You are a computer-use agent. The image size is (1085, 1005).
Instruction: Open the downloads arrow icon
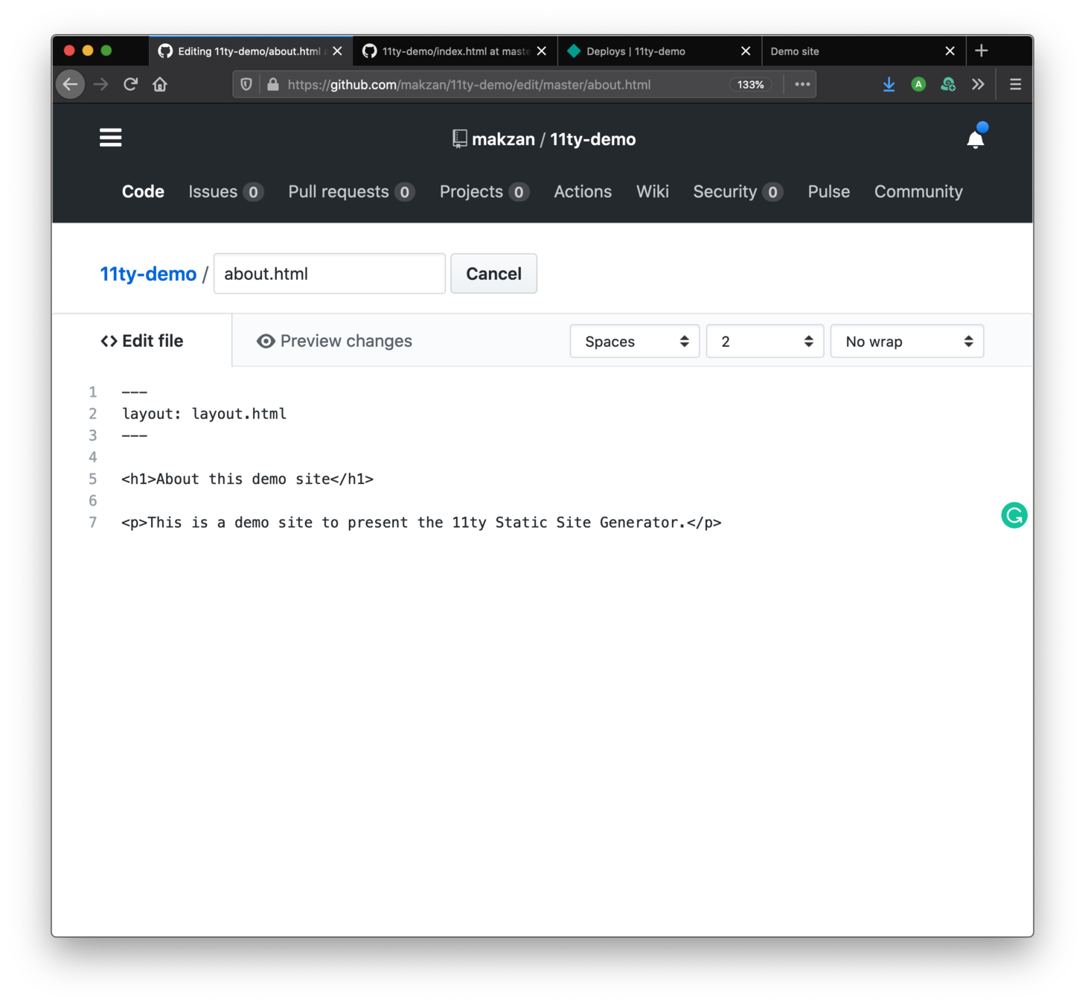point(889,84)
